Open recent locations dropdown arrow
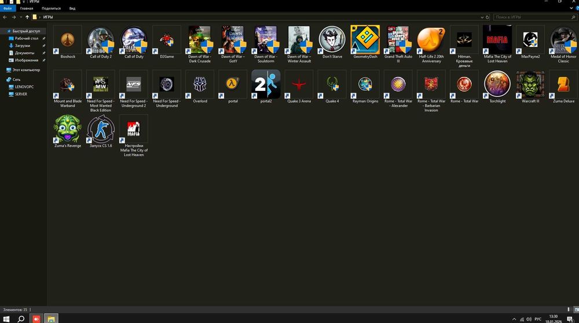This screenshot has width=579, height=323. (21, 17)
